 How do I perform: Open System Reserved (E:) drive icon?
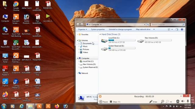pyautogui.click(x=104, y=49)
